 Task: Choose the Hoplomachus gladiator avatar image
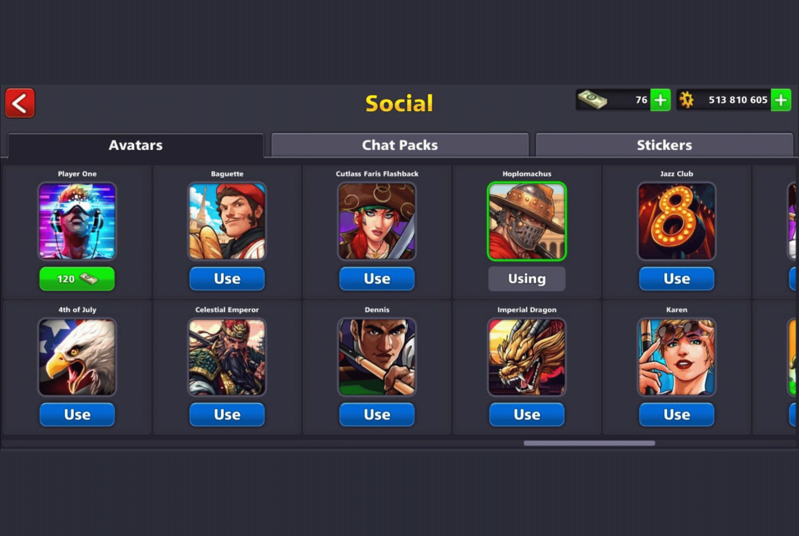pyautogui.click(x=526, y=221)
